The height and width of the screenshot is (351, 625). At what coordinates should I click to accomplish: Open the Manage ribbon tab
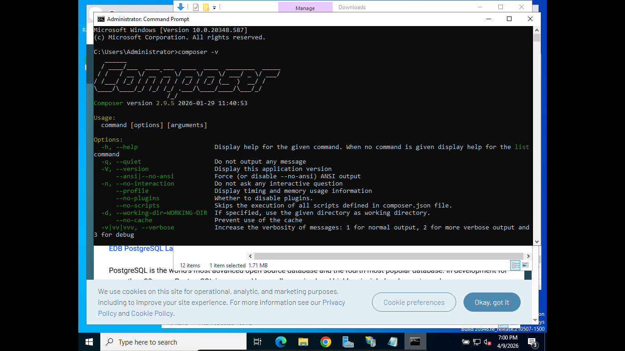tap(305, 7)
